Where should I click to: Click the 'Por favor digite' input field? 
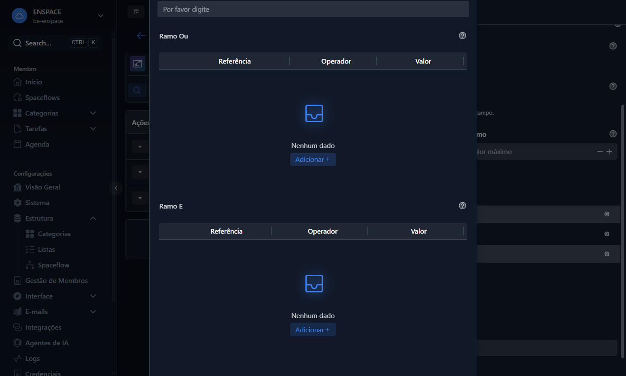[313, 9]
